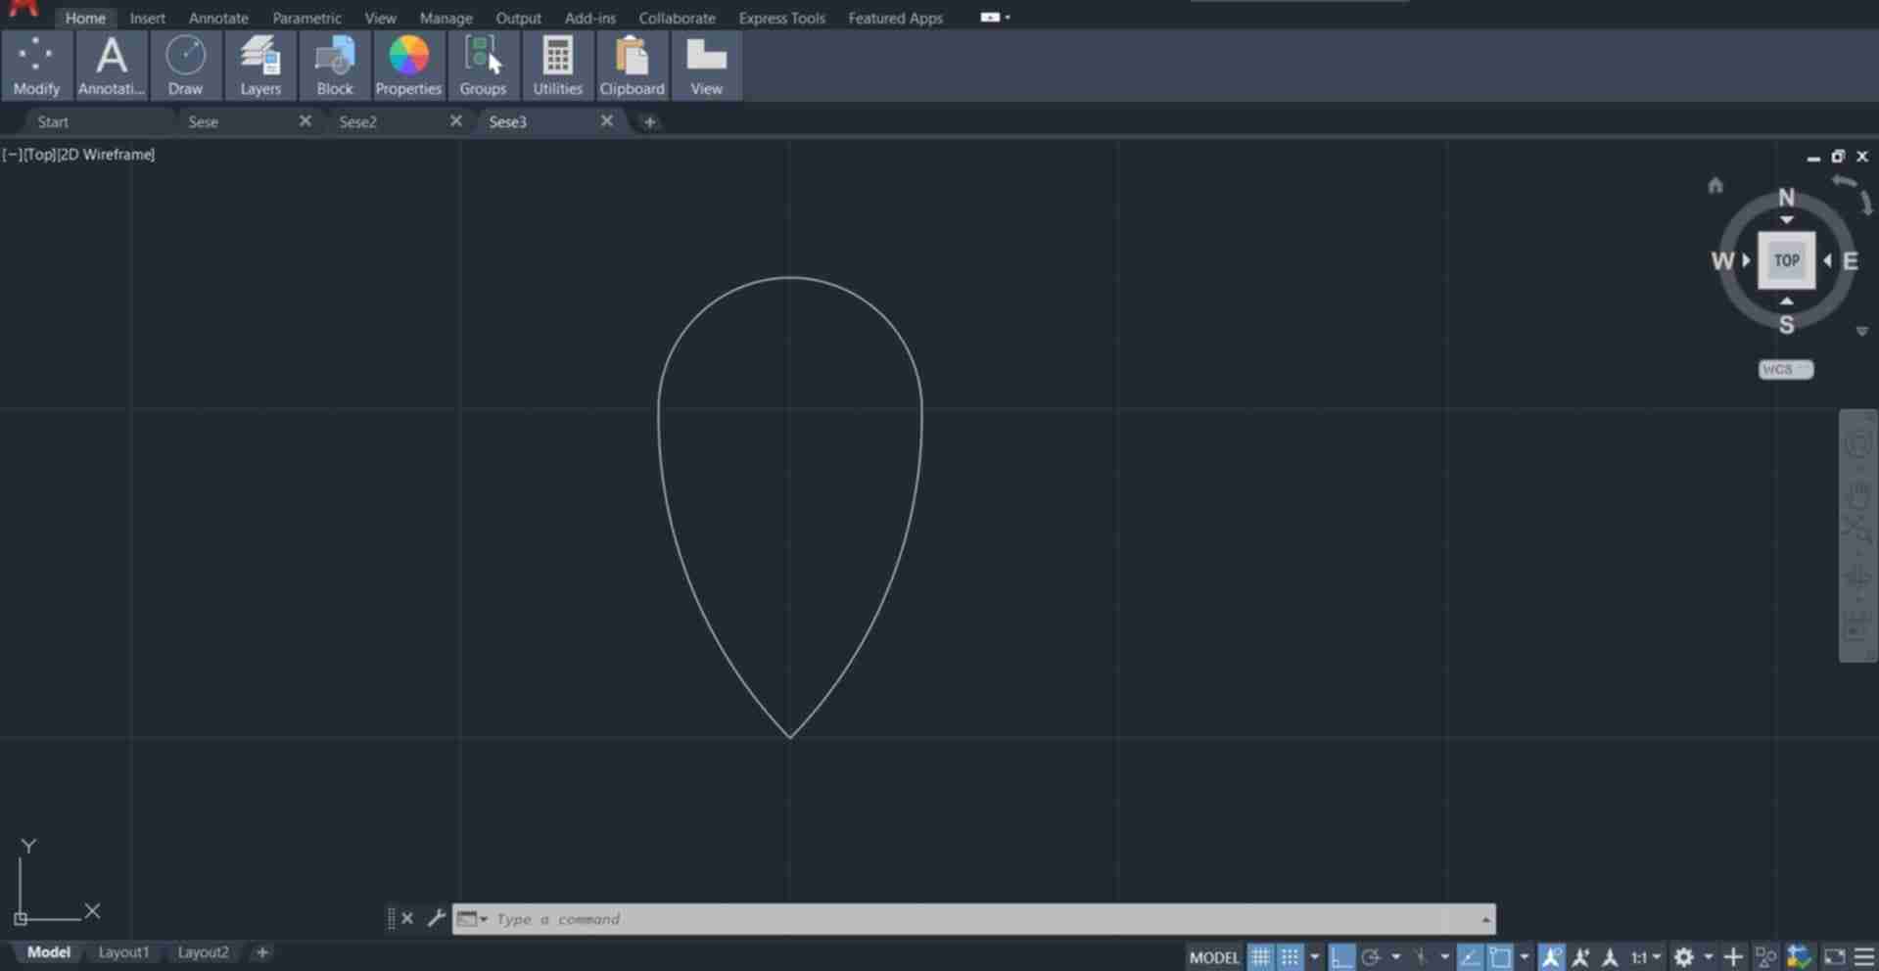Open polar tracking angle dropdown arrow
1879x971 pixels.
click(x=1395, y=957)
